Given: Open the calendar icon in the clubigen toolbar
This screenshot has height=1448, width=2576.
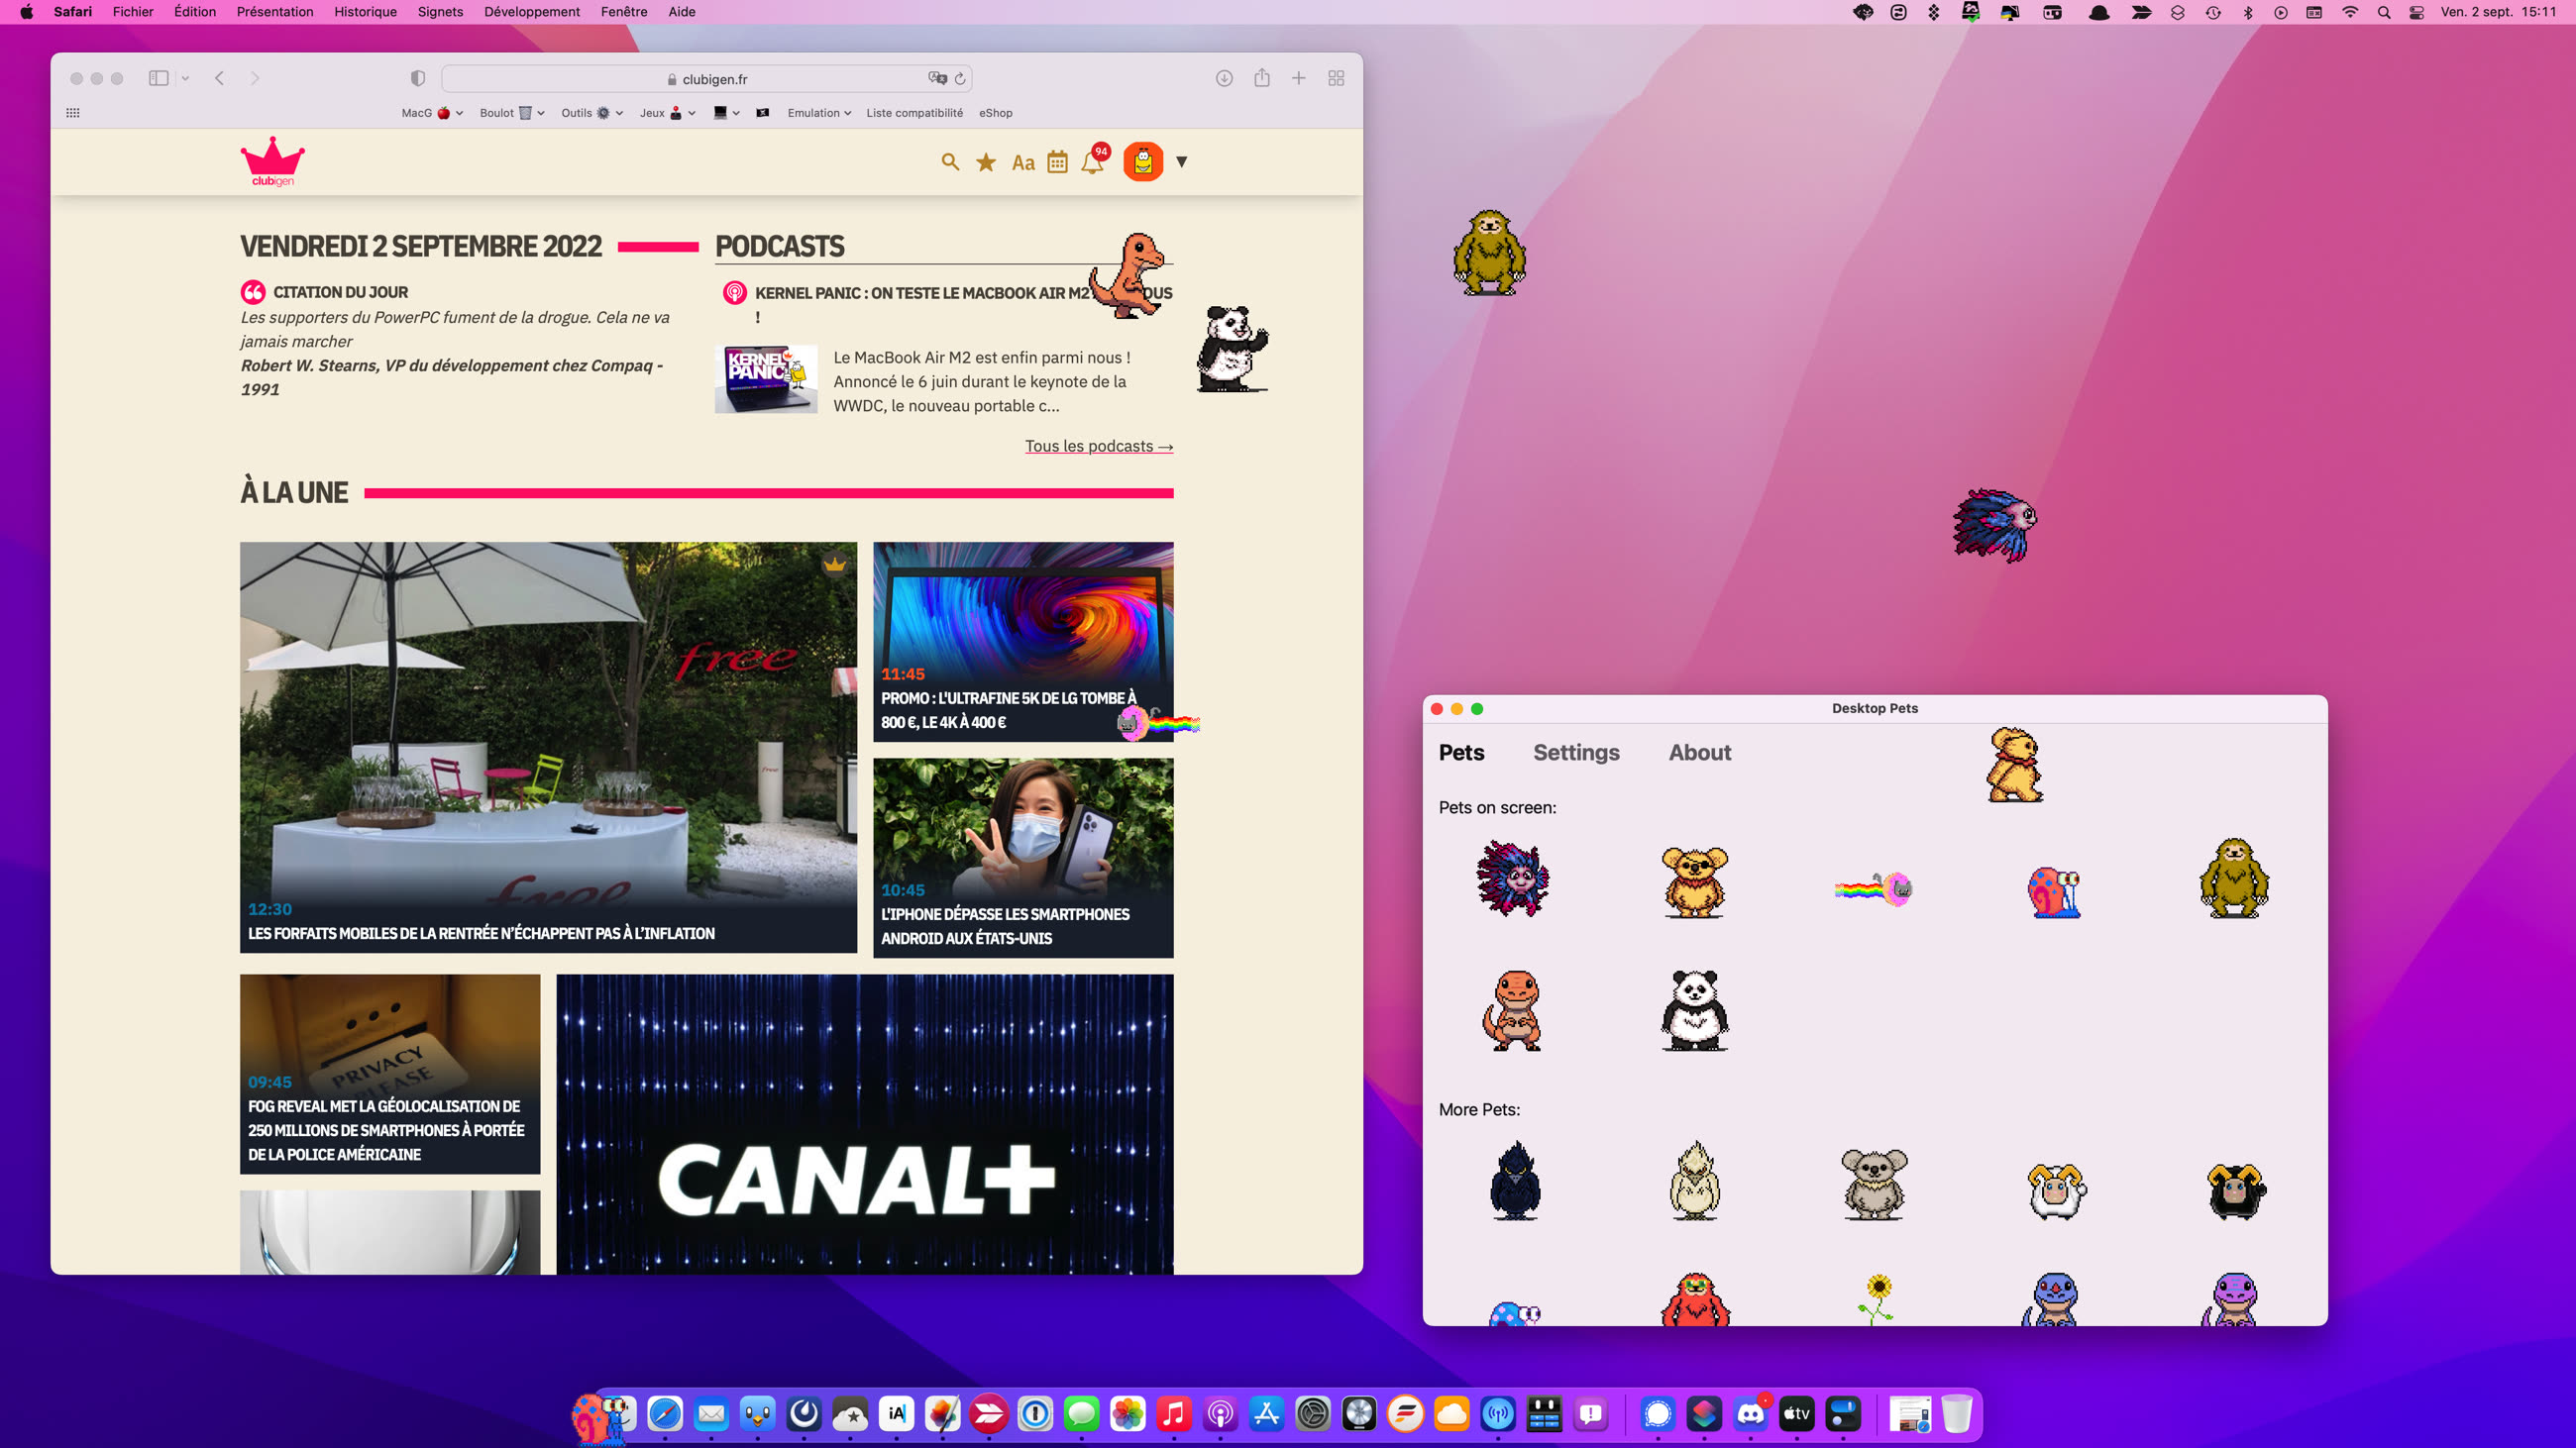Looking at the screenshot, I should pyautogui.click(x=1057, y=160).
